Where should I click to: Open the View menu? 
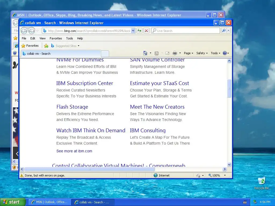[x=42, y=38]
